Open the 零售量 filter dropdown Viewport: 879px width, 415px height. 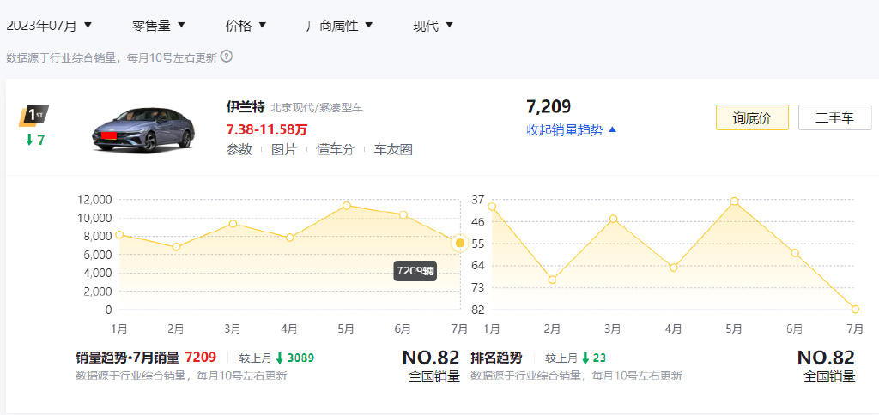[x=159, y=25]
